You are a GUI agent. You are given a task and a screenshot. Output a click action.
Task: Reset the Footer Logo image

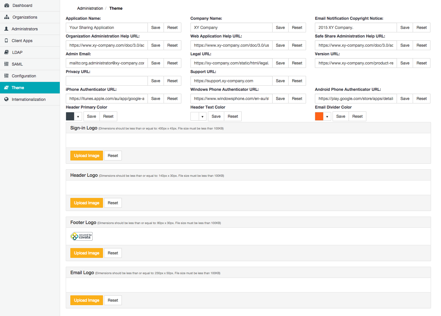point(113,253)
